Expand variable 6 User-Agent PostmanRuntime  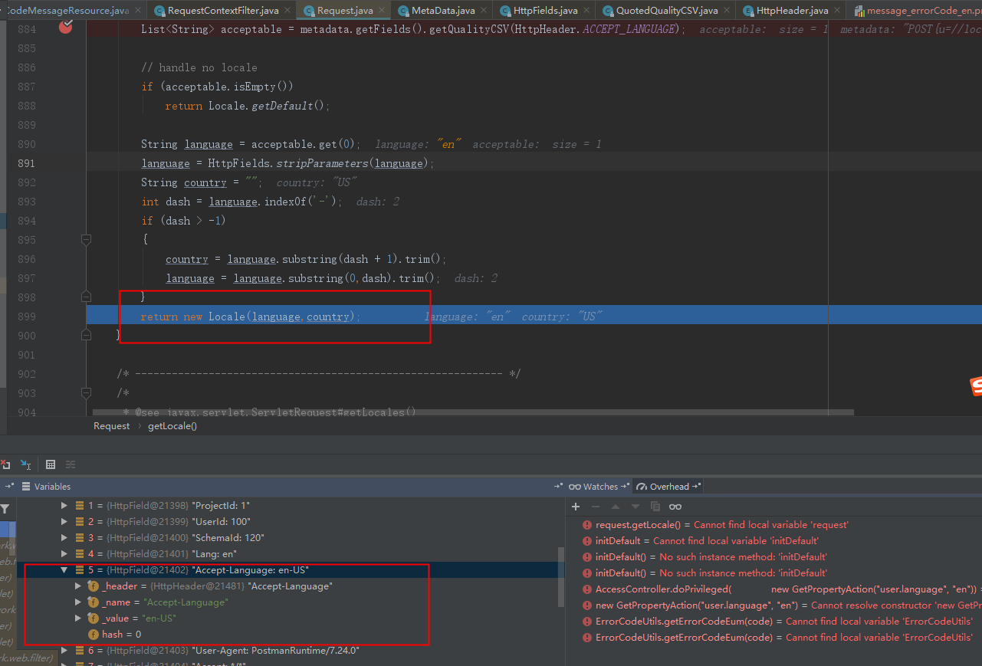click(64, 651)
